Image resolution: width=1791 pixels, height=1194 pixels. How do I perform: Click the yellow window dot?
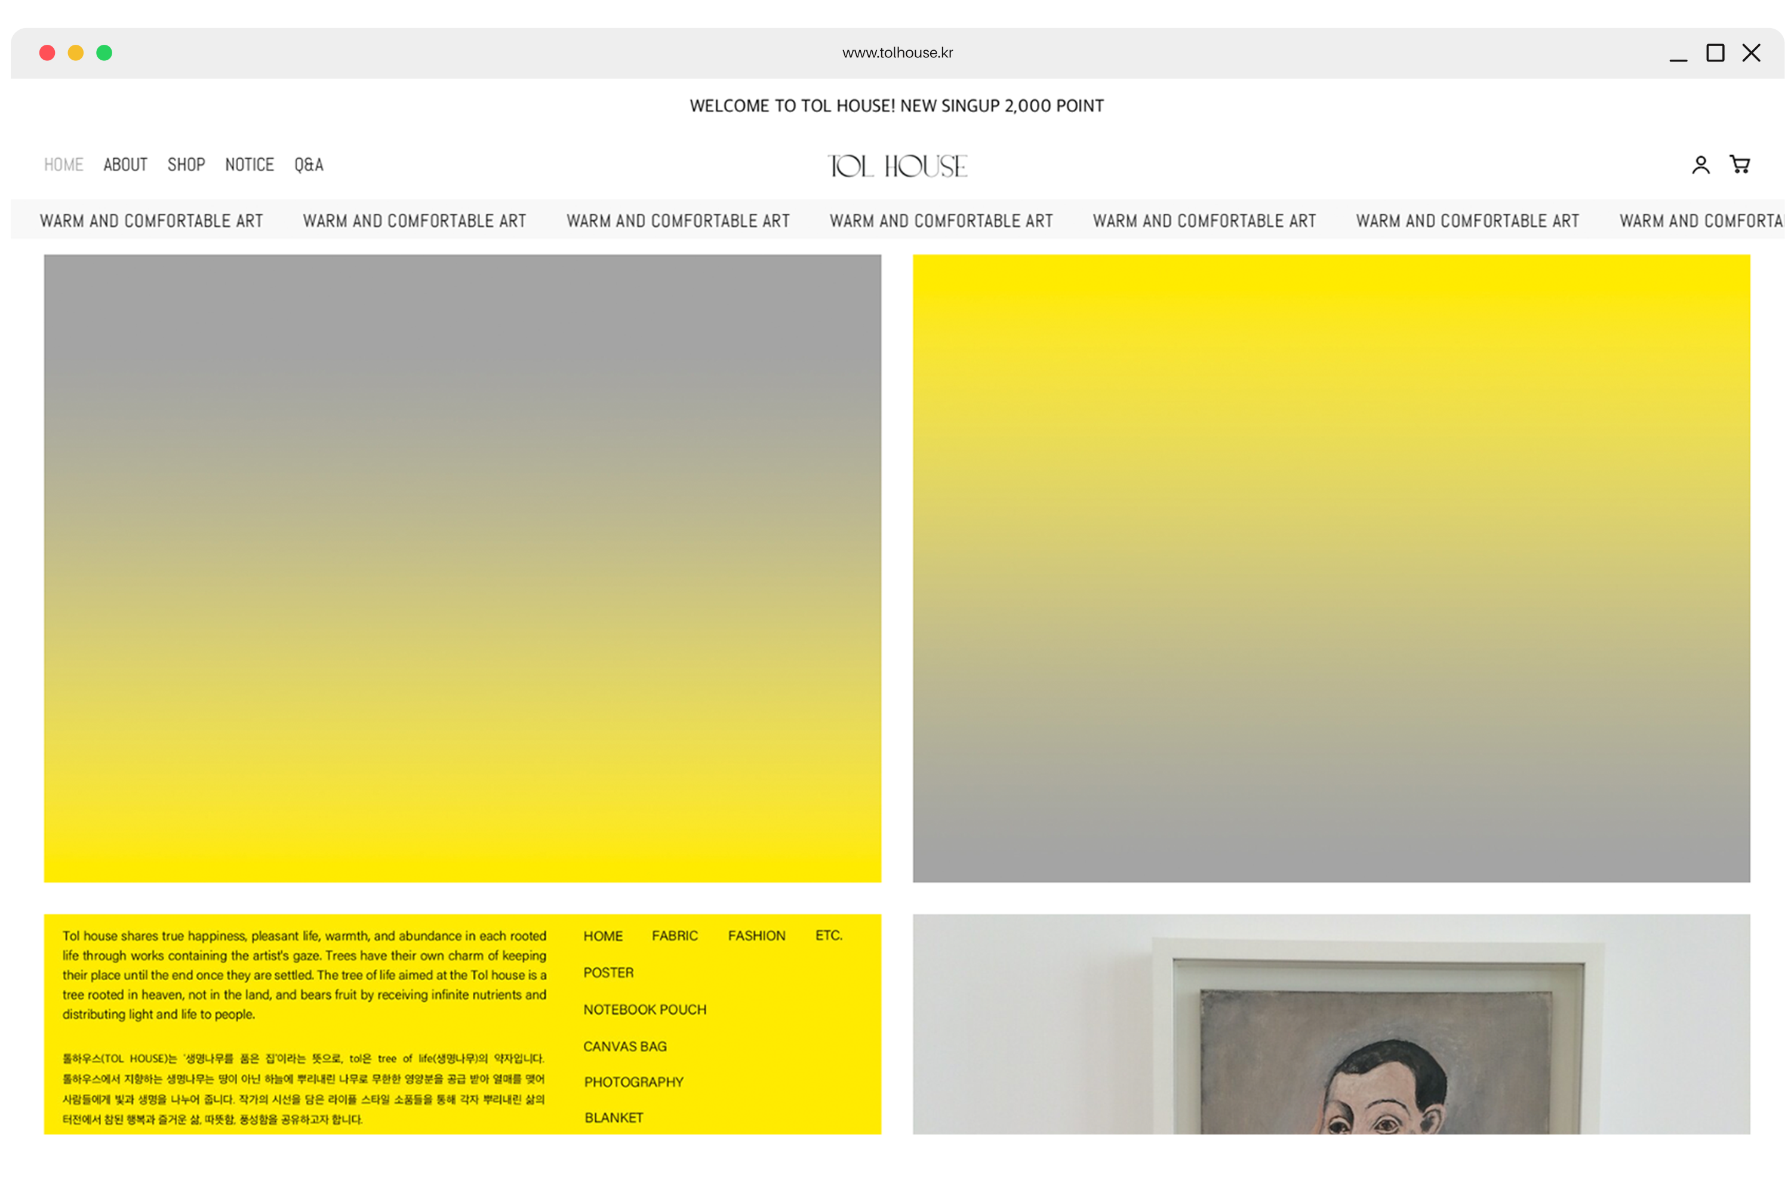[x=75, y=53]
